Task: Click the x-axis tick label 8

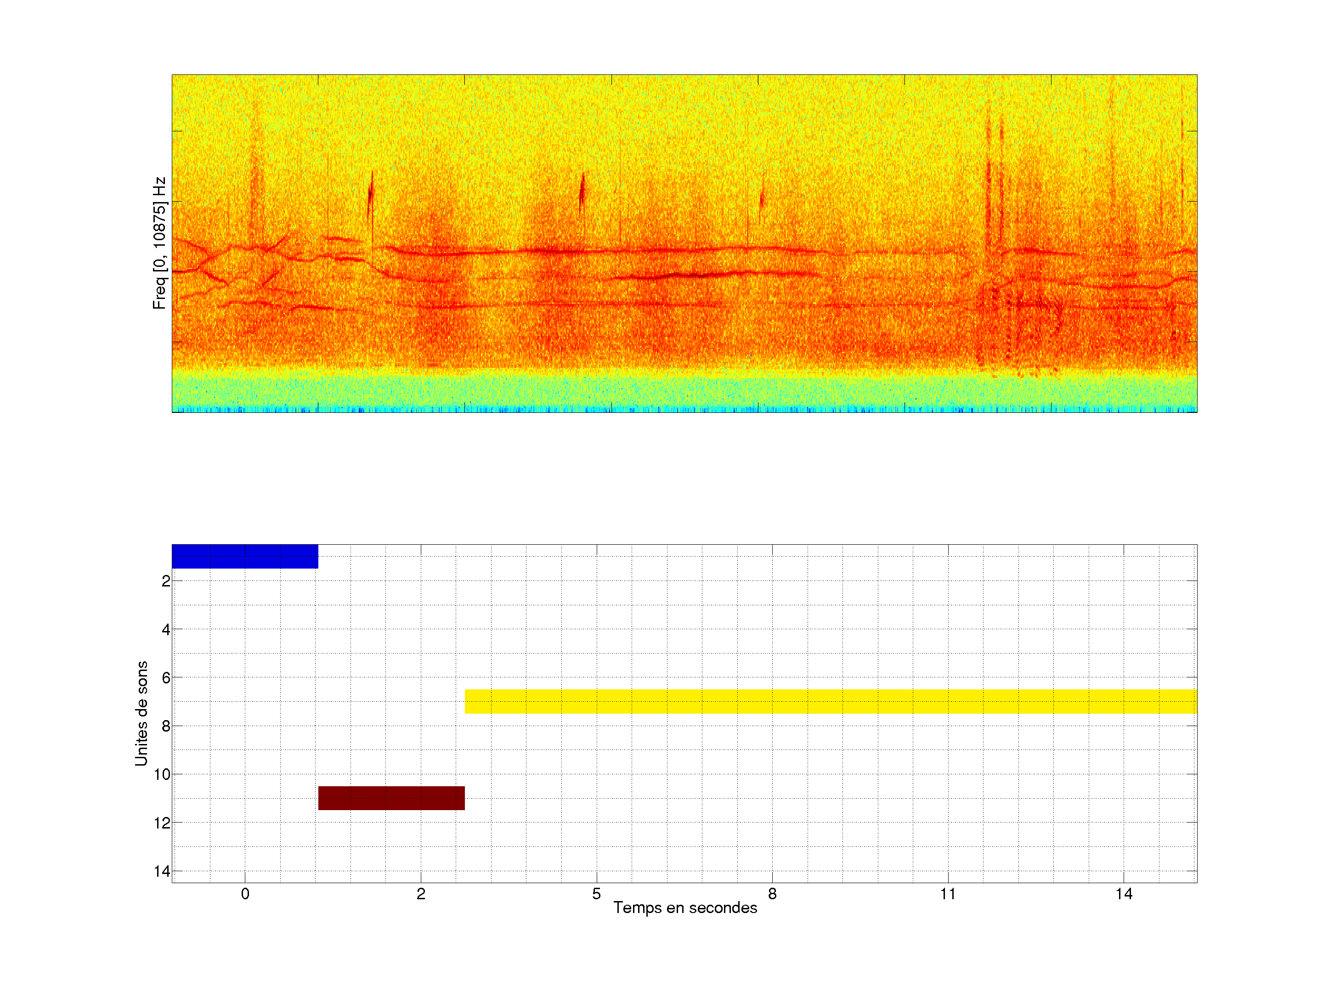Action: [772, 895]
